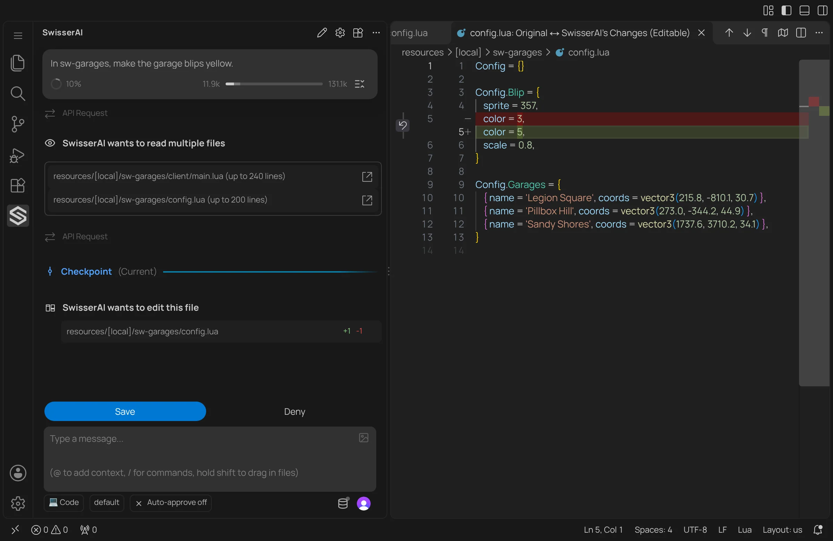The width and height of the screenshot is (833, 541).
Task: Open the Code mode dropdown
Action: point(64,503)
